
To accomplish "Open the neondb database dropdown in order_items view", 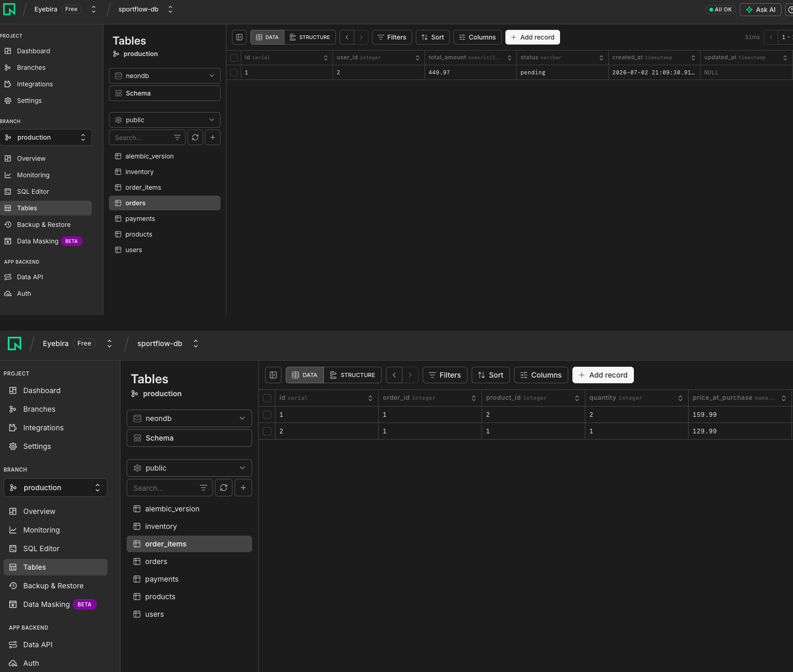I will click(189, 418).
